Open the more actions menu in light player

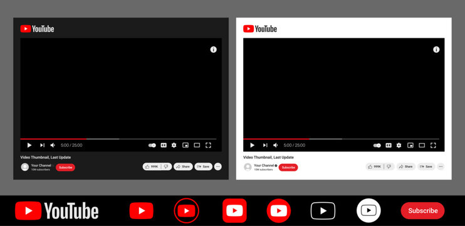(x=441, y=166)
